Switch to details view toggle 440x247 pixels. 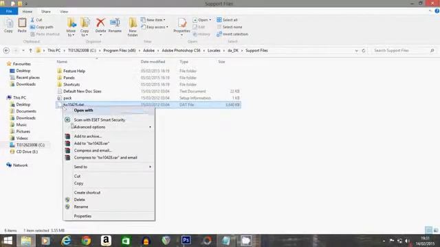point(429,231)
